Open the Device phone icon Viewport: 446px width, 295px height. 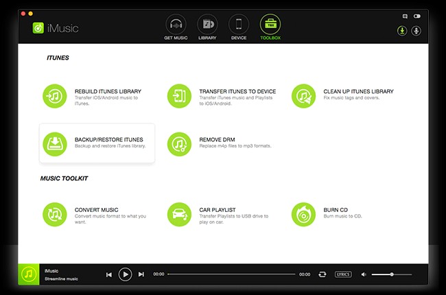coord(239,25)
